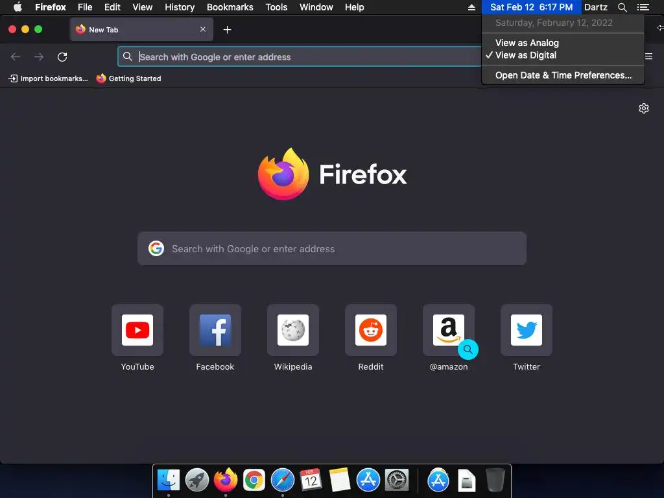Image resolution: width=664 pixels, height=498 pixels.
Task: Click the Google logo in search box
Action: pyautogui.click(x=156, y=248)
